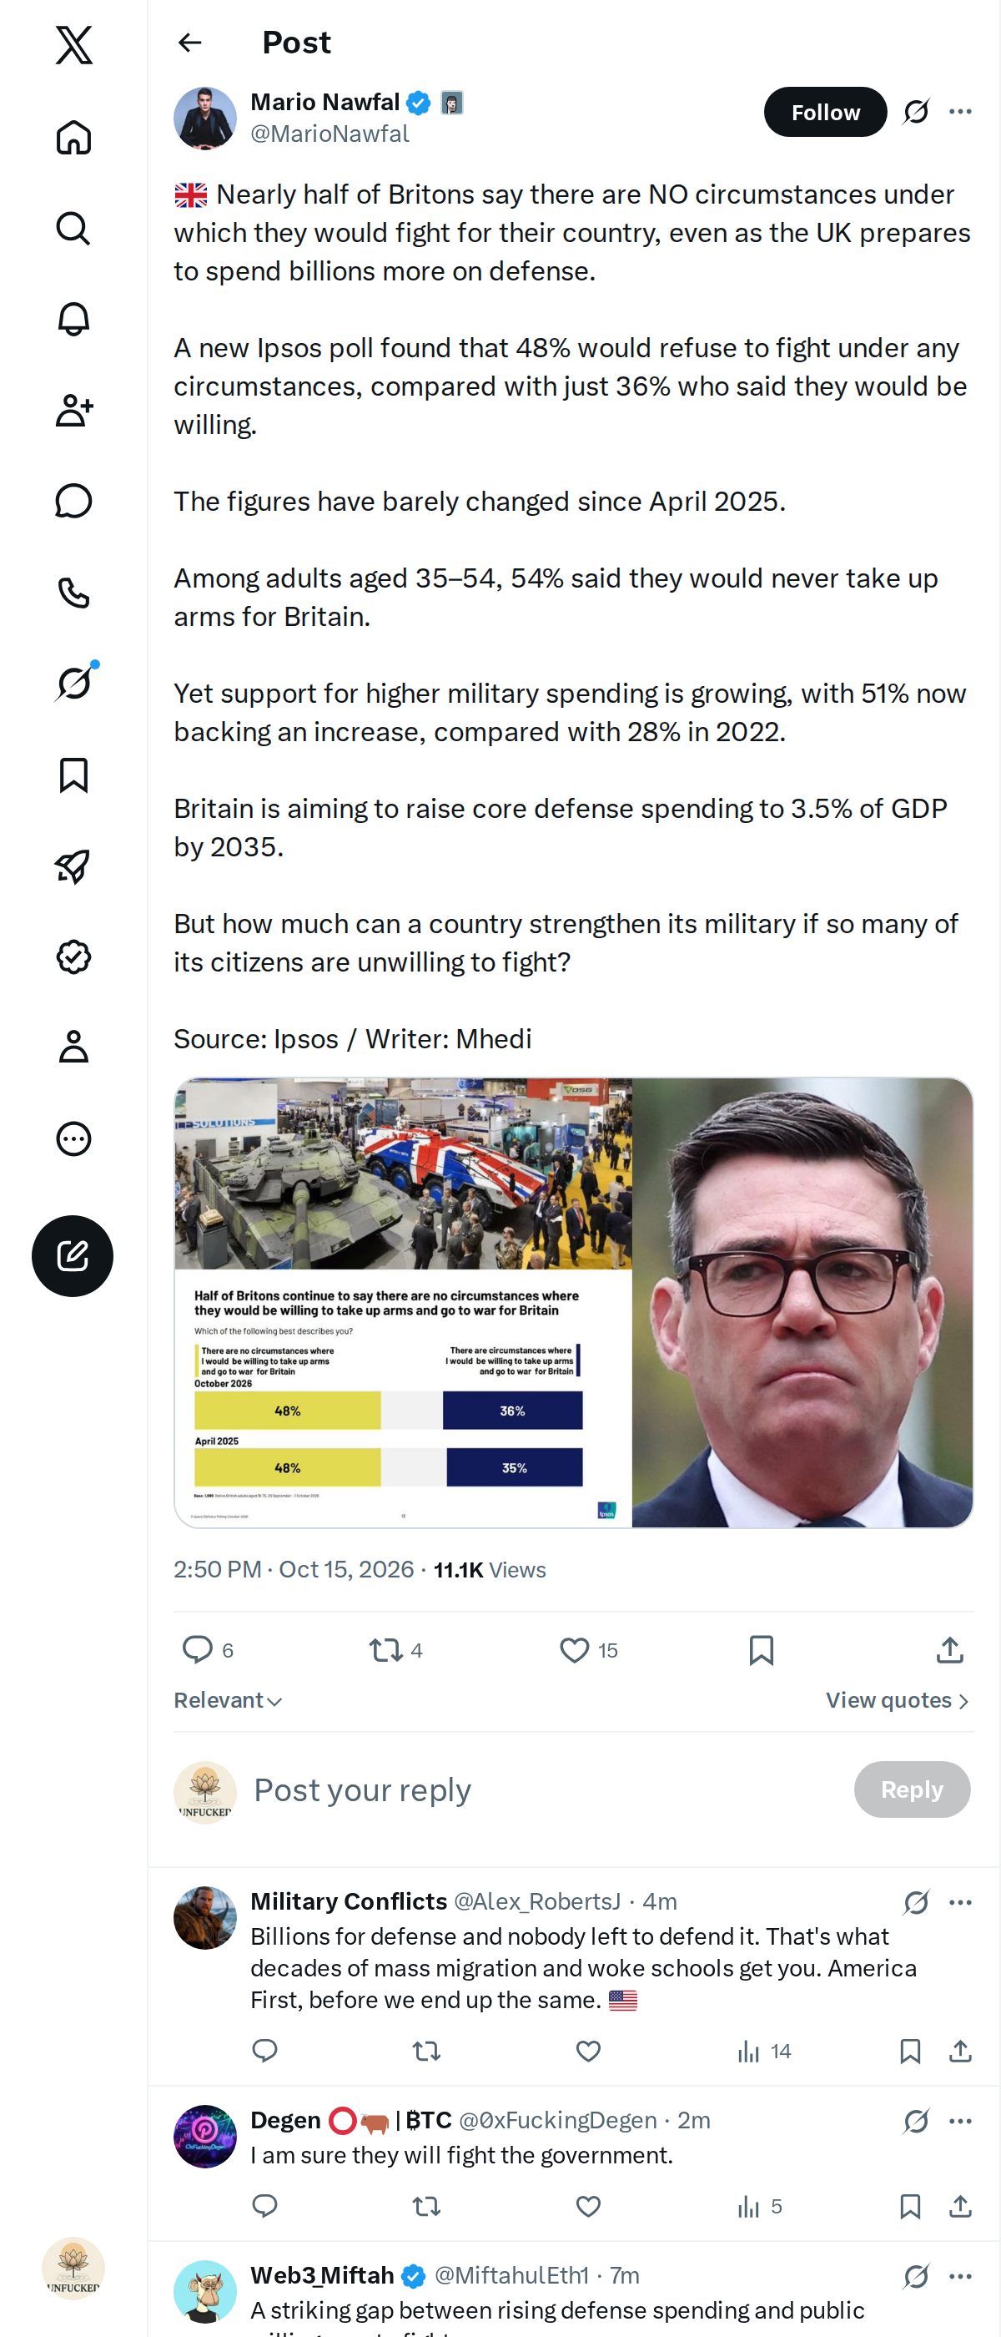Go back with the arrow icon
Screen dimensions: 1001x2337
click(189, 43)
